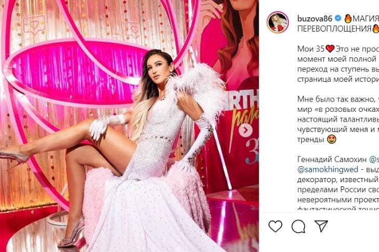The height and width of the screenshot is (252, 379).
Task: Click the blue verified badge next to buzova86
Action: pyautogui.click(x=338, y=18)
